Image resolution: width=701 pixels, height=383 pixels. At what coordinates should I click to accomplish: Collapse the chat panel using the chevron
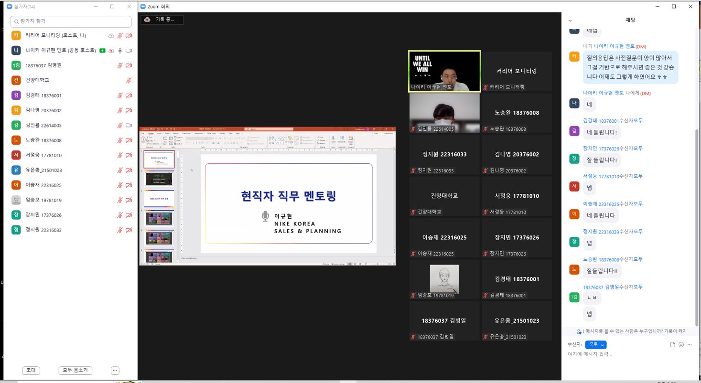point(570,21)
